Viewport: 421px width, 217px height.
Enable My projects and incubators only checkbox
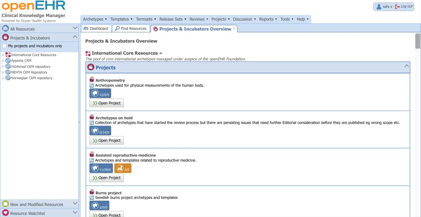point(4,46)
